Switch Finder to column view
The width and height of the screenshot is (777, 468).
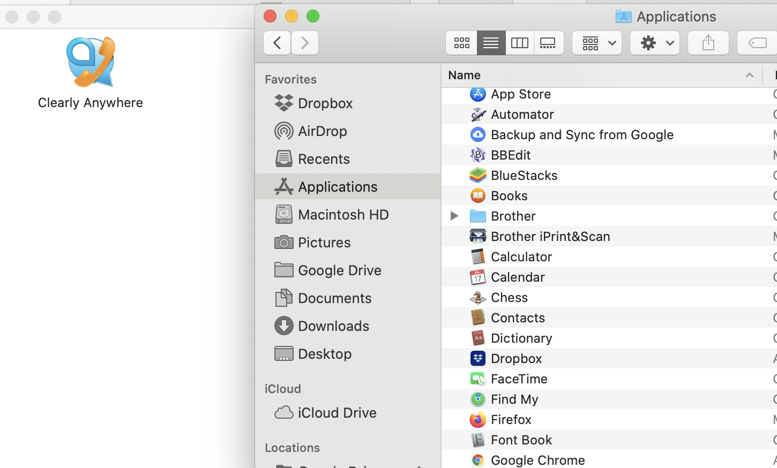click(520, 43)
